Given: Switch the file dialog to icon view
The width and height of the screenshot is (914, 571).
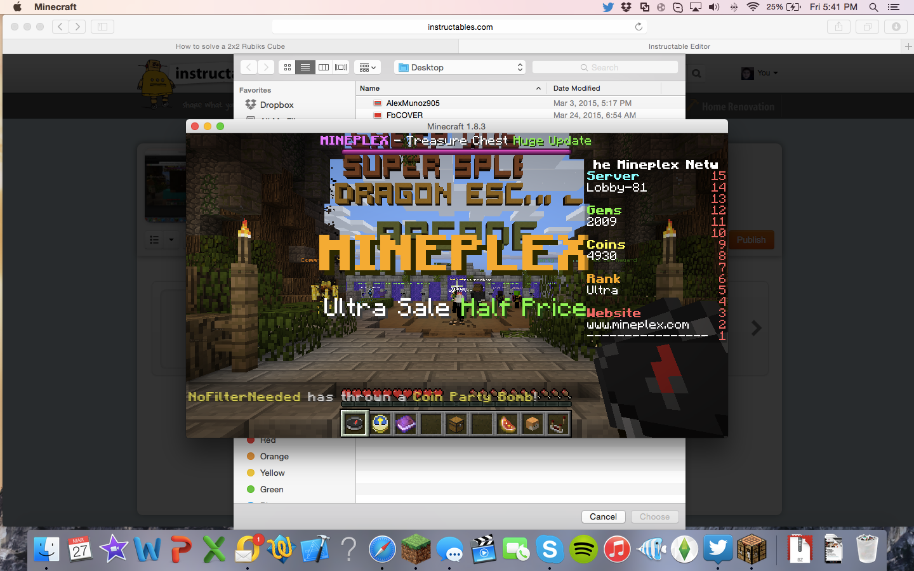Looking at the screenshot, I should tap(287, 67).
